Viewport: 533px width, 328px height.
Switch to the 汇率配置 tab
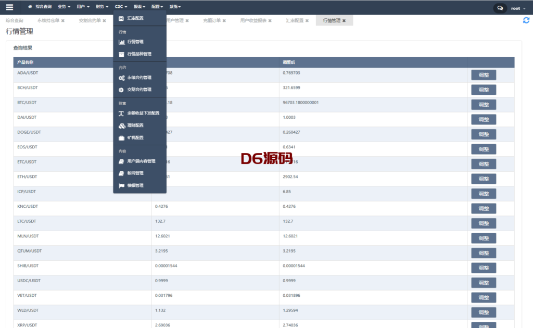pos(295,21)
